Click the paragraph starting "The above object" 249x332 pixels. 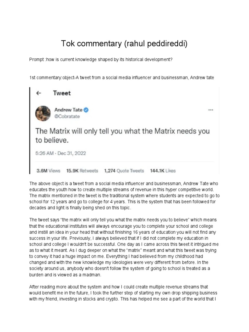pos(124,196)
